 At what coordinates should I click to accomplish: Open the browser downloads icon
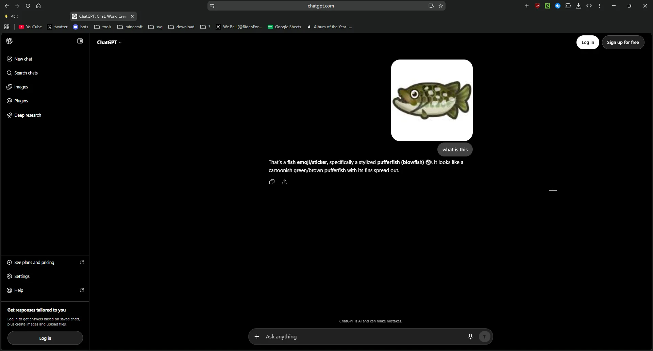click(579, 6)
